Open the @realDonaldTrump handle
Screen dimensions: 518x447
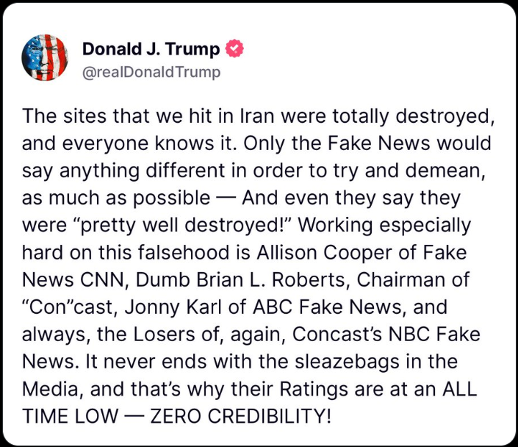tap(151, 73)
